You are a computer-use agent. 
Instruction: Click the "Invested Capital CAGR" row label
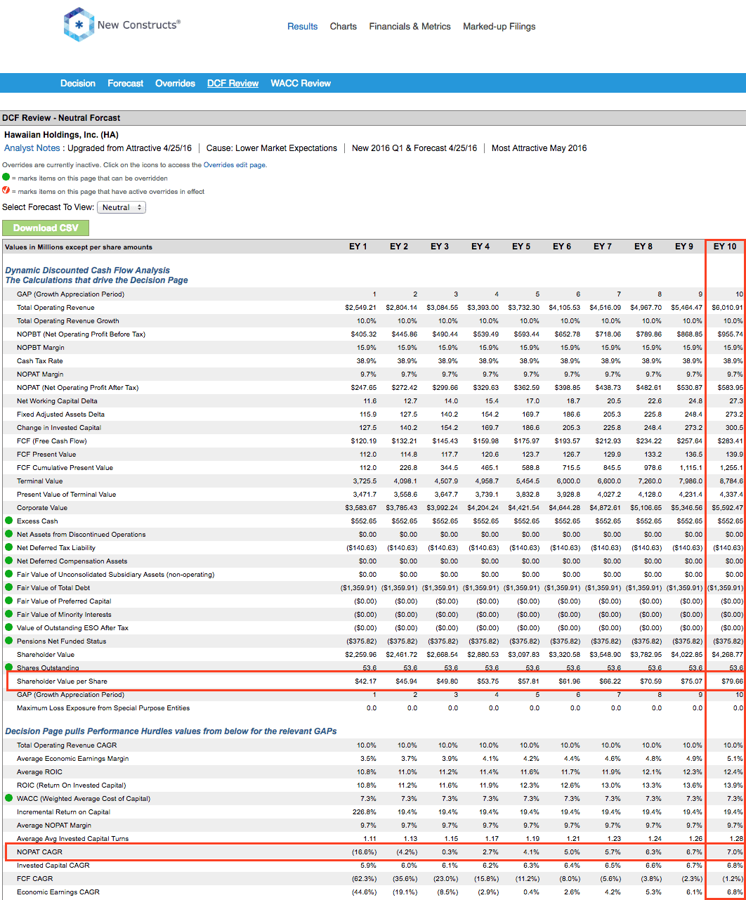(54, 865)
